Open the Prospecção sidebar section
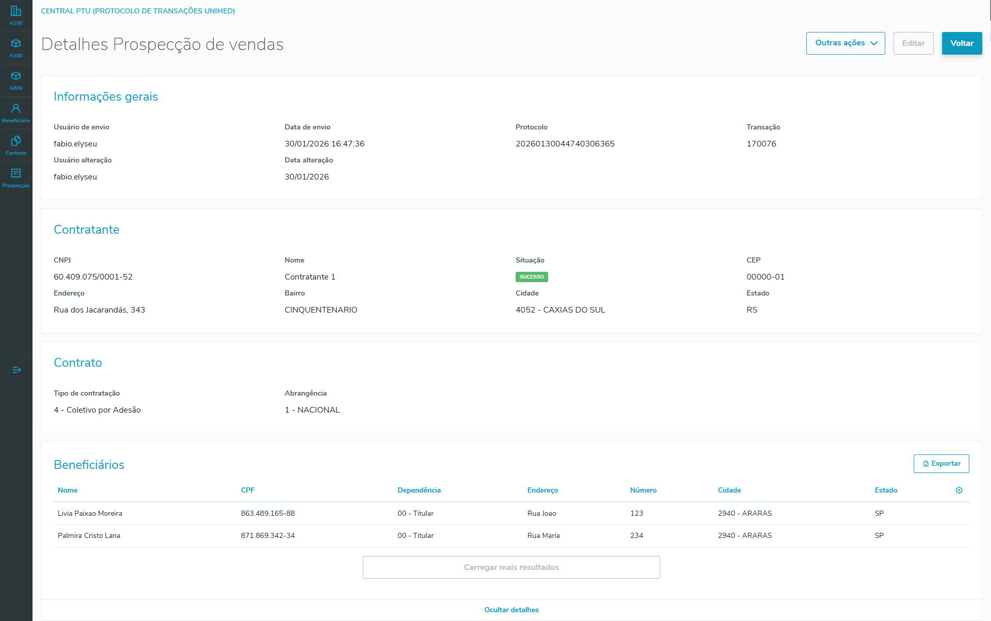 16,178
